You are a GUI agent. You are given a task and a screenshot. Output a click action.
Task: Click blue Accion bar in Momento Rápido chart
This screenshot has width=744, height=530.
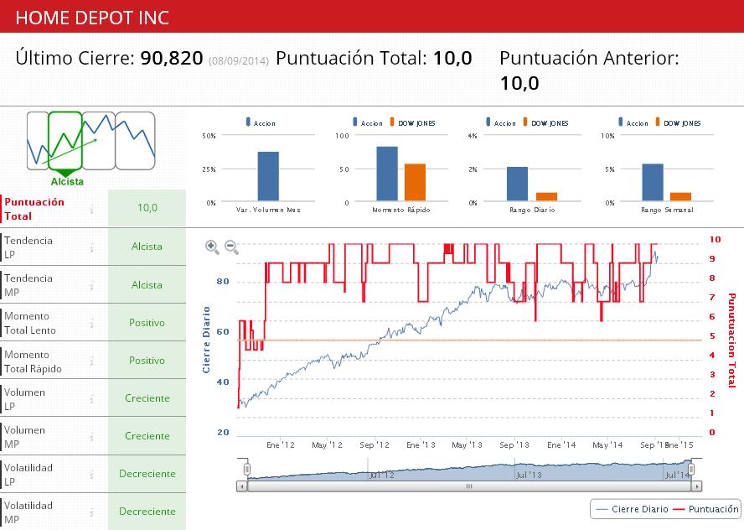(x=387, y=174)
